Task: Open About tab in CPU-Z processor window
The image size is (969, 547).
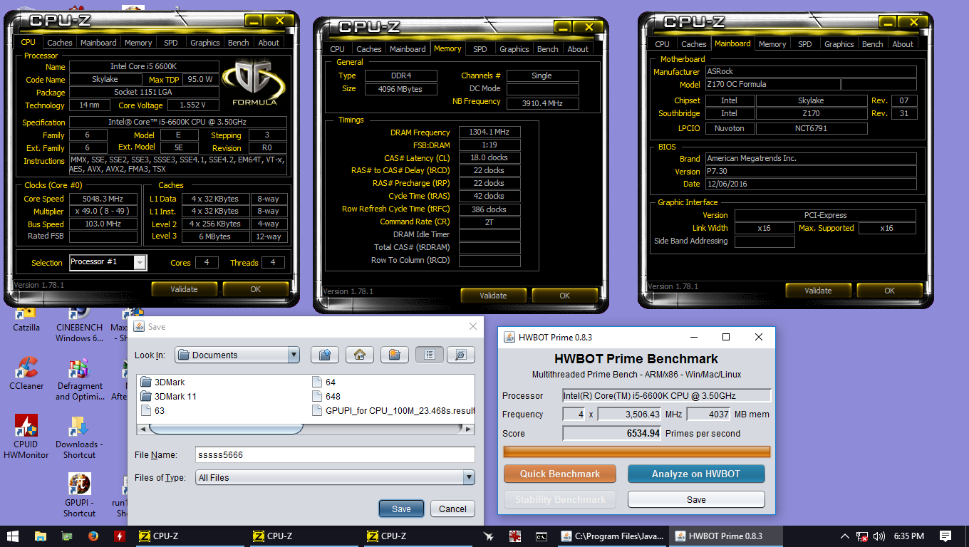Action: (269, 43)
